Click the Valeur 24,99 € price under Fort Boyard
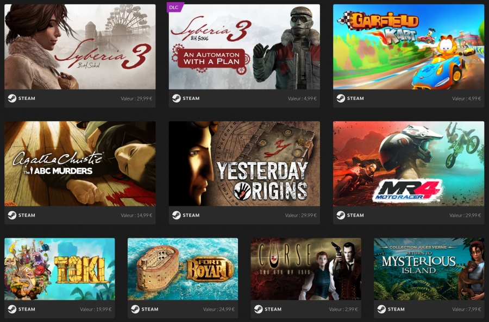 click(218, 309)
